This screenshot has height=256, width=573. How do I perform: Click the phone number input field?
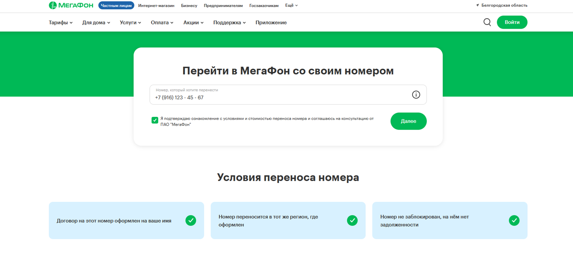pos(288,95)
